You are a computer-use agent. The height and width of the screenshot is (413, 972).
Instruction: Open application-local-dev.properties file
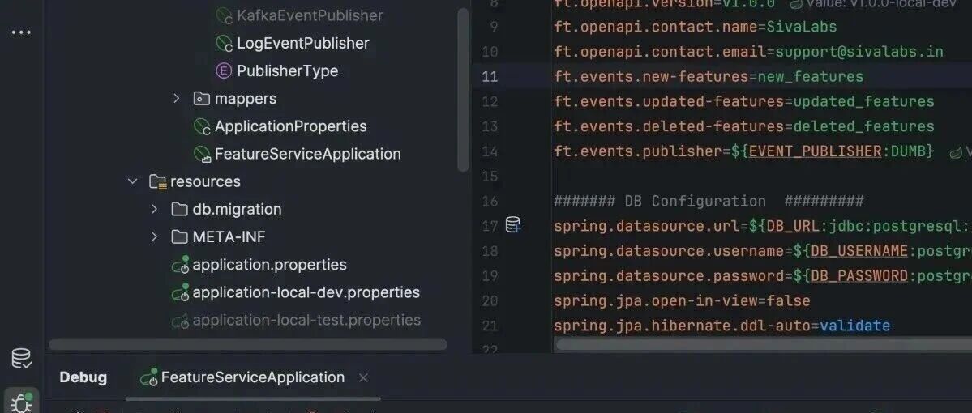pos(306,292)
